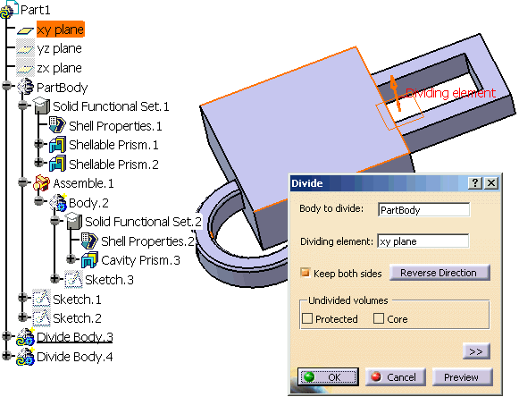This screenshot has width=519, height=397.
Task: Open the Divide dialog help button
Action: 475,183
